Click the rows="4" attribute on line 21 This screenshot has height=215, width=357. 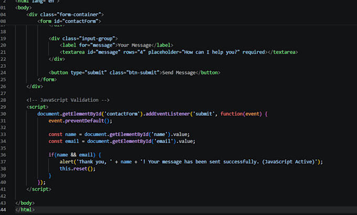tap(134, 52)
